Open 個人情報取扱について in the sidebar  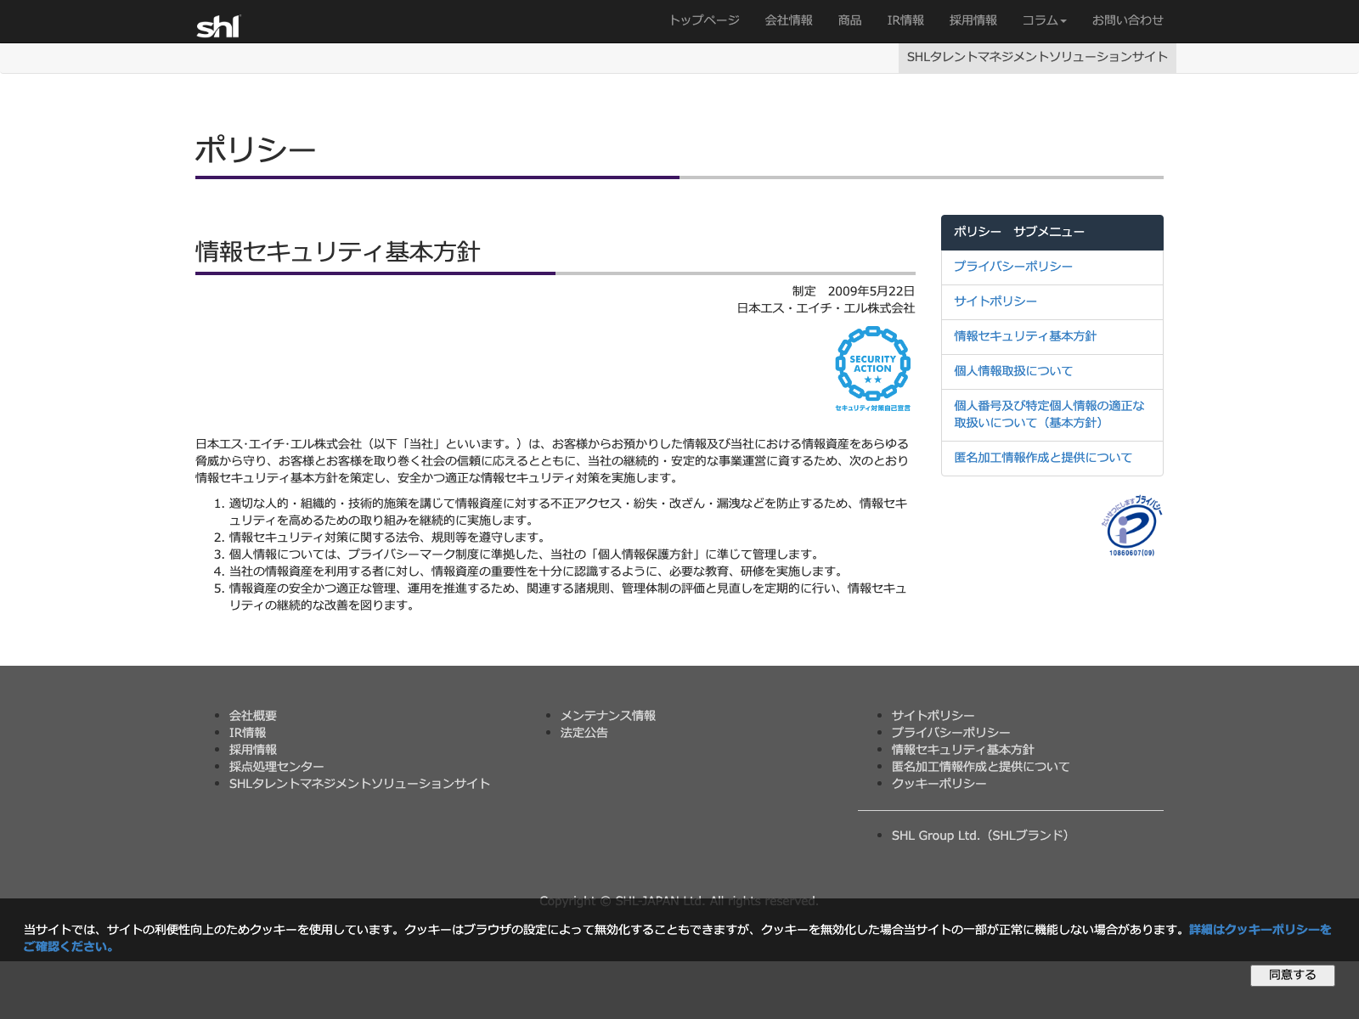(1012, 371)
